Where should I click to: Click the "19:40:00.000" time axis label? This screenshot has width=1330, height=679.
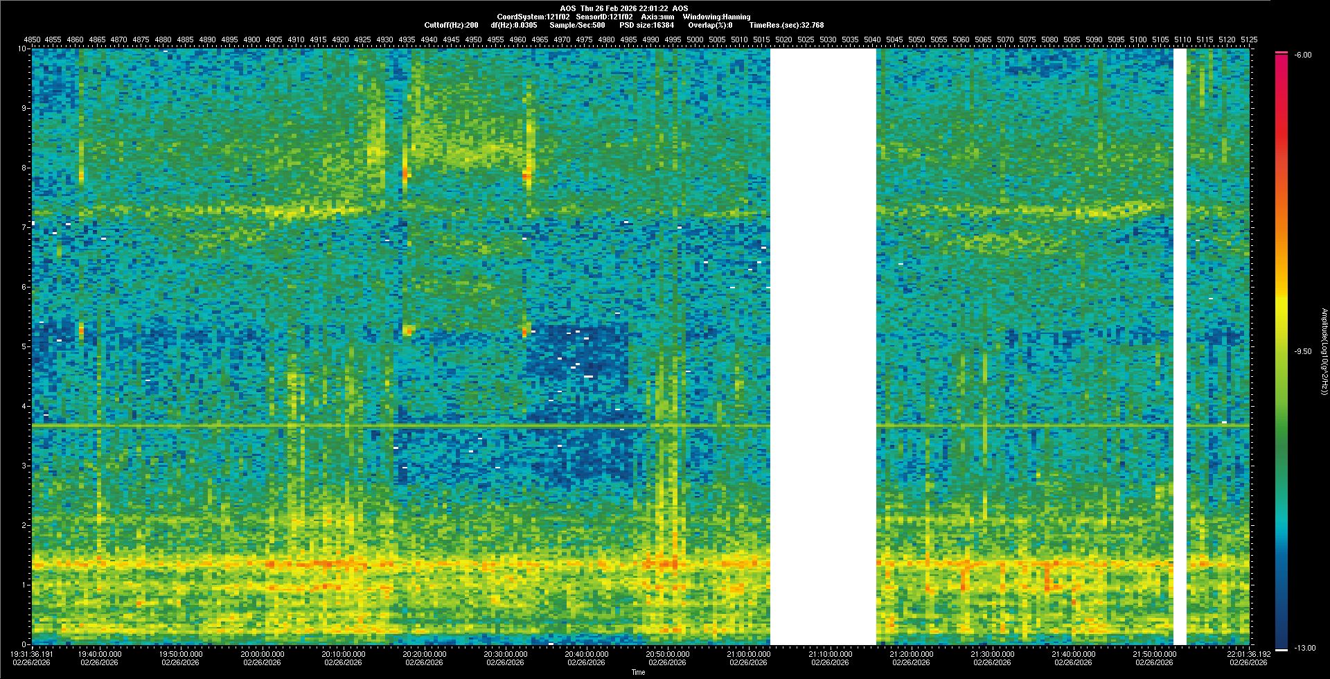click(x=100, y=653)
